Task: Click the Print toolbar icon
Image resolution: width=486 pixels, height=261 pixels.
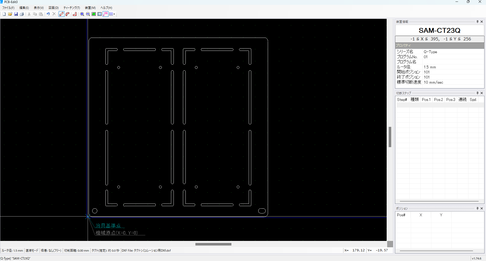Action: tap(22, 14)
